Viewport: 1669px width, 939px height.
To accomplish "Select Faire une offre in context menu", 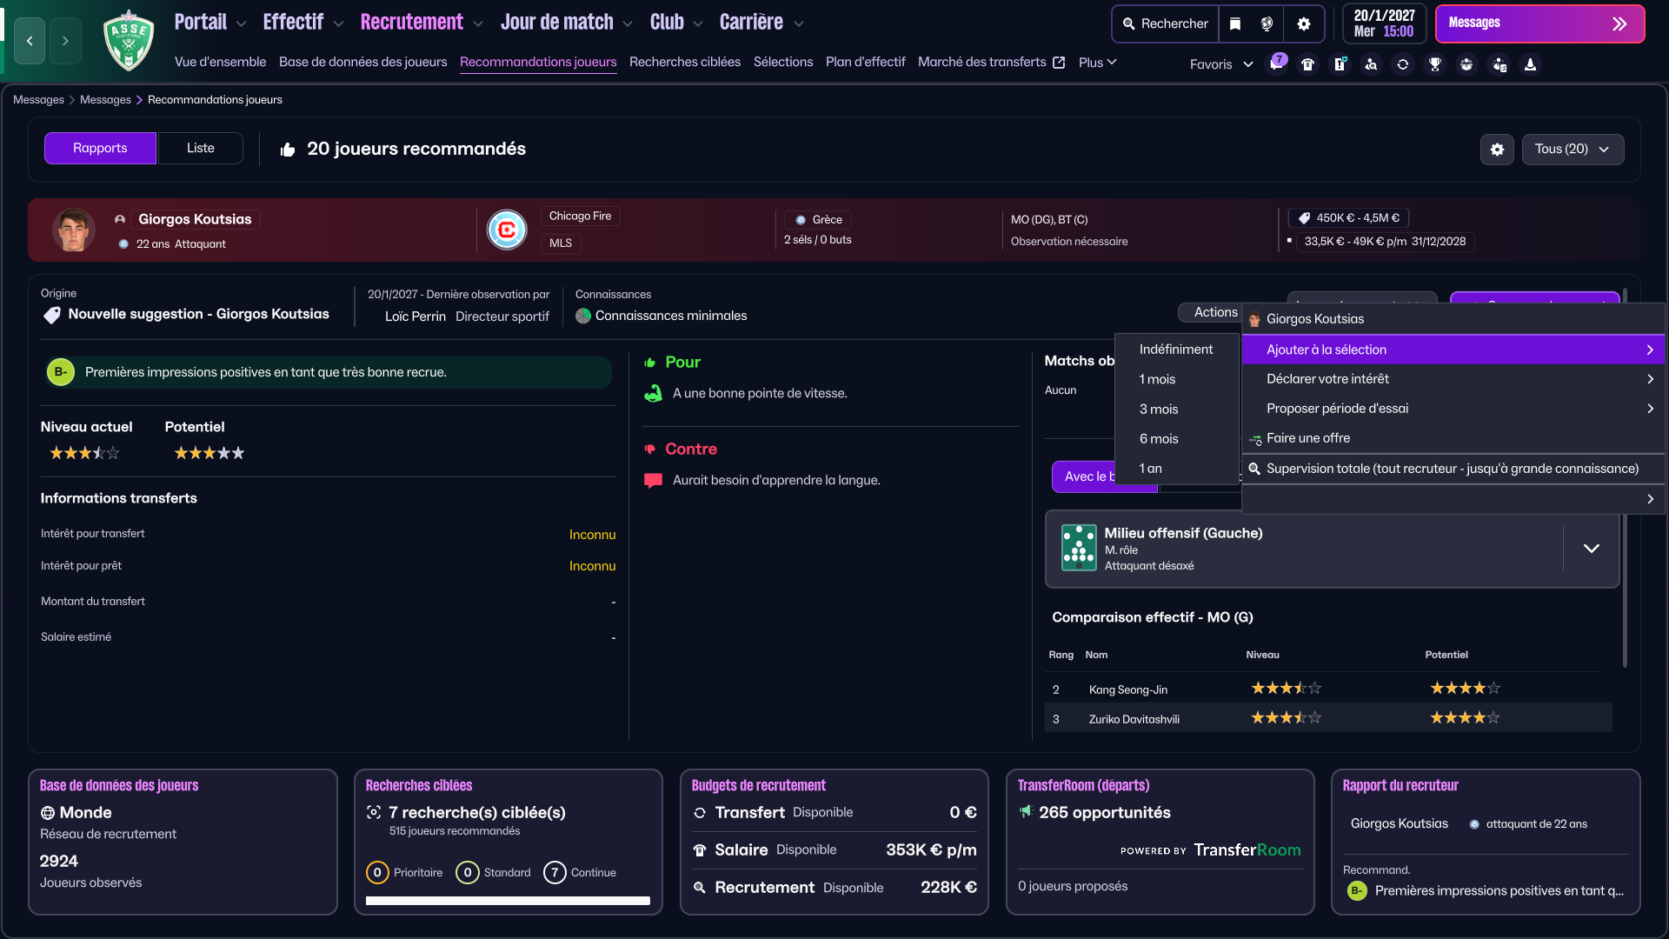I will tap(1308, 438).
